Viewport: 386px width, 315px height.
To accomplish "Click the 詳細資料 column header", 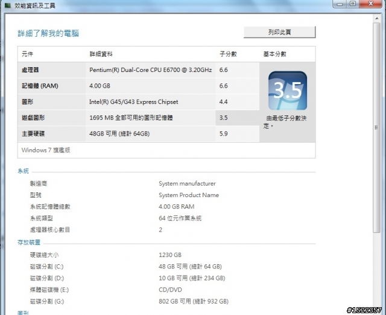I will click(101, 54).
